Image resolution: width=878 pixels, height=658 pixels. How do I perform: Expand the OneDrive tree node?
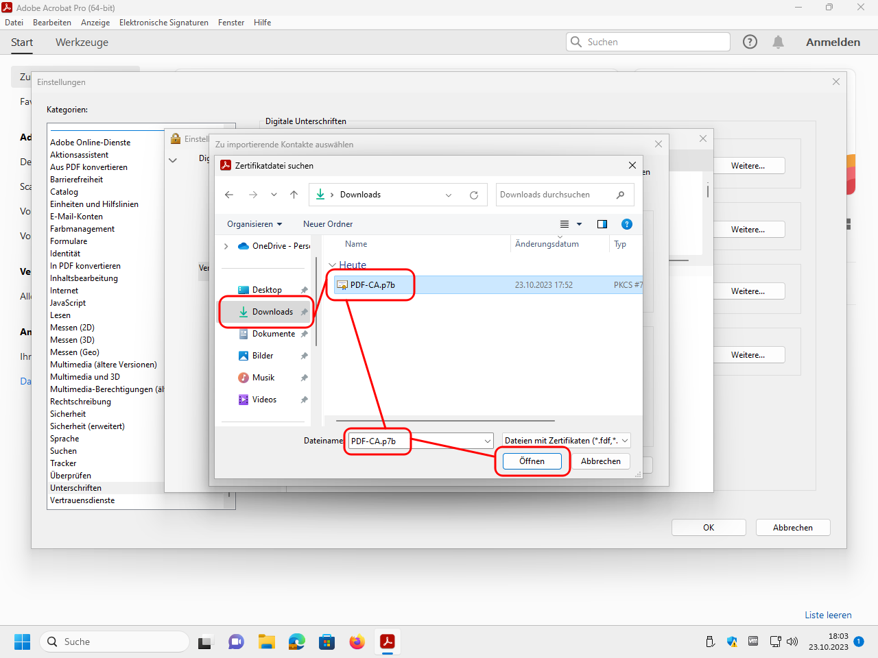click(226, 246)
